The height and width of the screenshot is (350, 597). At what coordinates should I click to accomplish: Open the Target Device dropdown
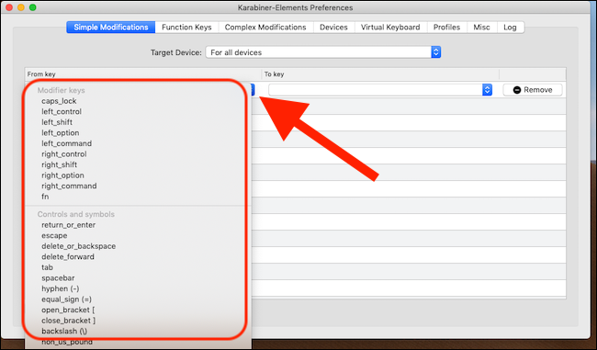[x=323, y=52]
